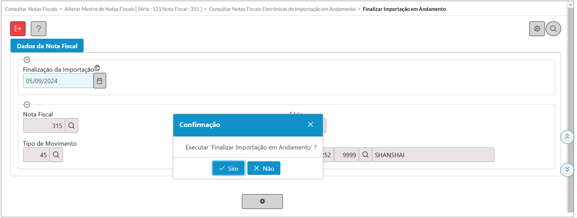Cancel with the Não button
Image resolution: width=577 pixels, height=218 pixels.
click(264, 168)
